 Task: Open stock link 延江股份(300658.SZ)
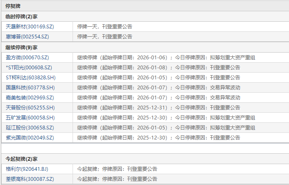[30, 128]
